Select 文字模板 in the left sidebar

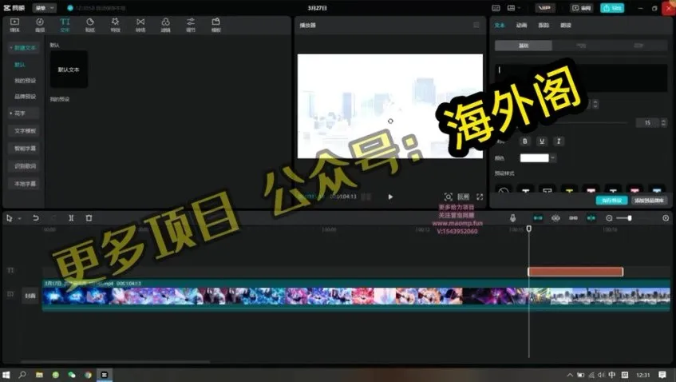click(x=25, y=130)
